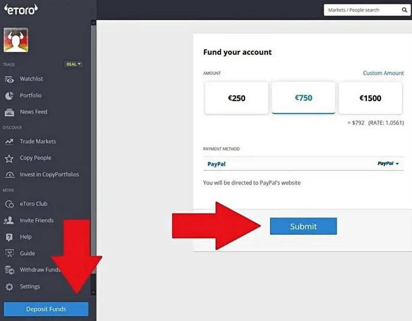
Task: Click the blue Submit button
Action: click(x=303, y=226)
